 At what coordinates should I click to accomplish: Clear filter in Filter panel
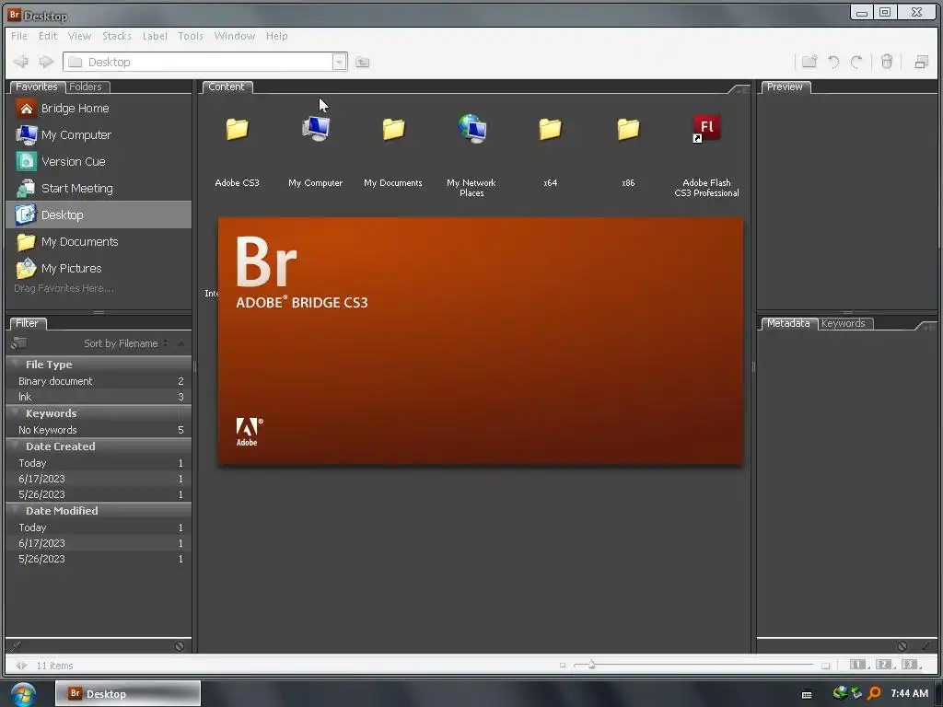click(180, 646)
